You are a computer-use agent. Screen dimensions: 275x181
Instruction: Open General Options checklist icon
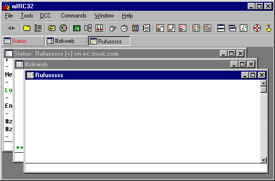click(x=38, y=28)
